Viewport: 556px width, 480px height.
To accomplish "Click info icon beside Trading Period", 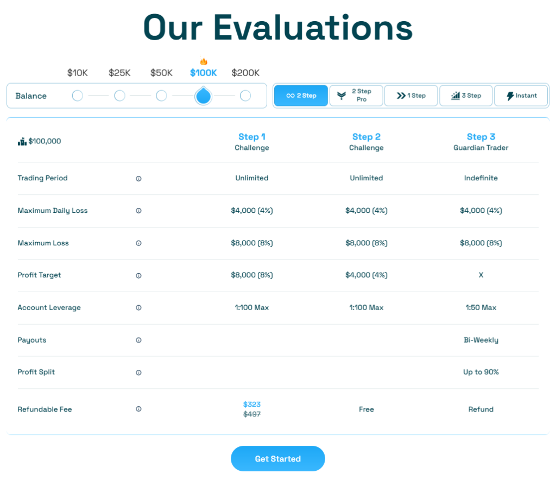I will click(138, 179).
